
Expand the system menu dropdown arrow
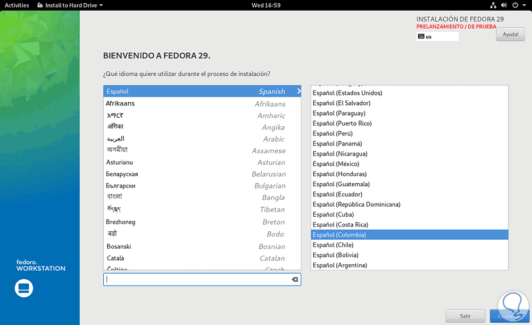click(x=524, y=5)
